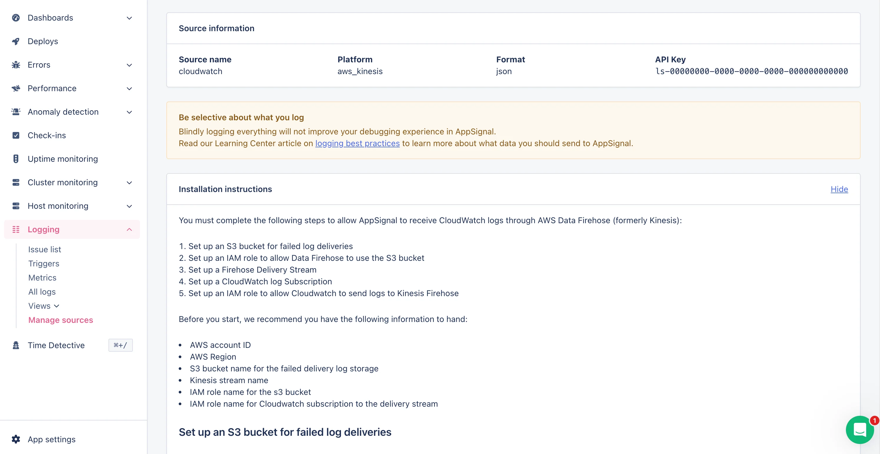Click the AWS account ID bullet
Image resolution: width=880 pixels, height=454 pixels.
[x=220, y=345]
